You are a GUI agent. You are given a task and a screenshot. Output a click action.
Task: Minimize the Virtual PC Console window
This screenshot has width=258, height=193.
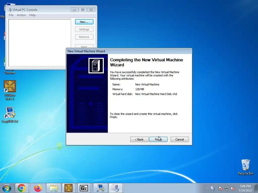click(74, 10)
